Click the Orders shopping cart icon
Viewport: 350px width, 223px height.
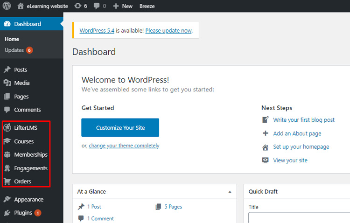[7, 181]
